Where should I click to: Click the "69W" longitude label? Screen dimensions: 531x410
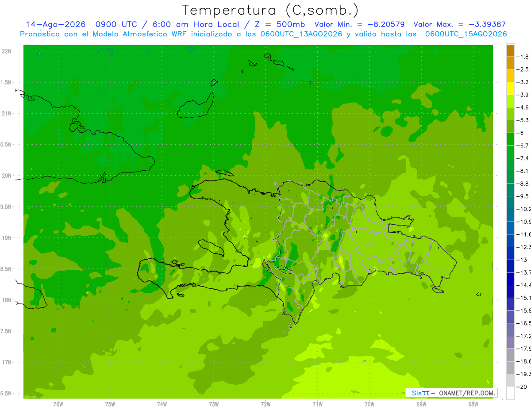(x=421, y=404)
